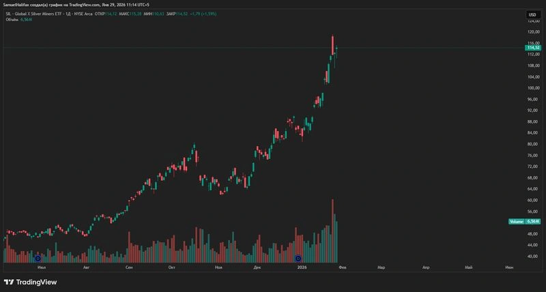Click the Мар label on time axis
The image size is (546, 292).
point(382,267)
